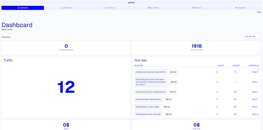Open the Dashboard tab
This screenshot has width=263, height=130.
click(x=23, y=8)
